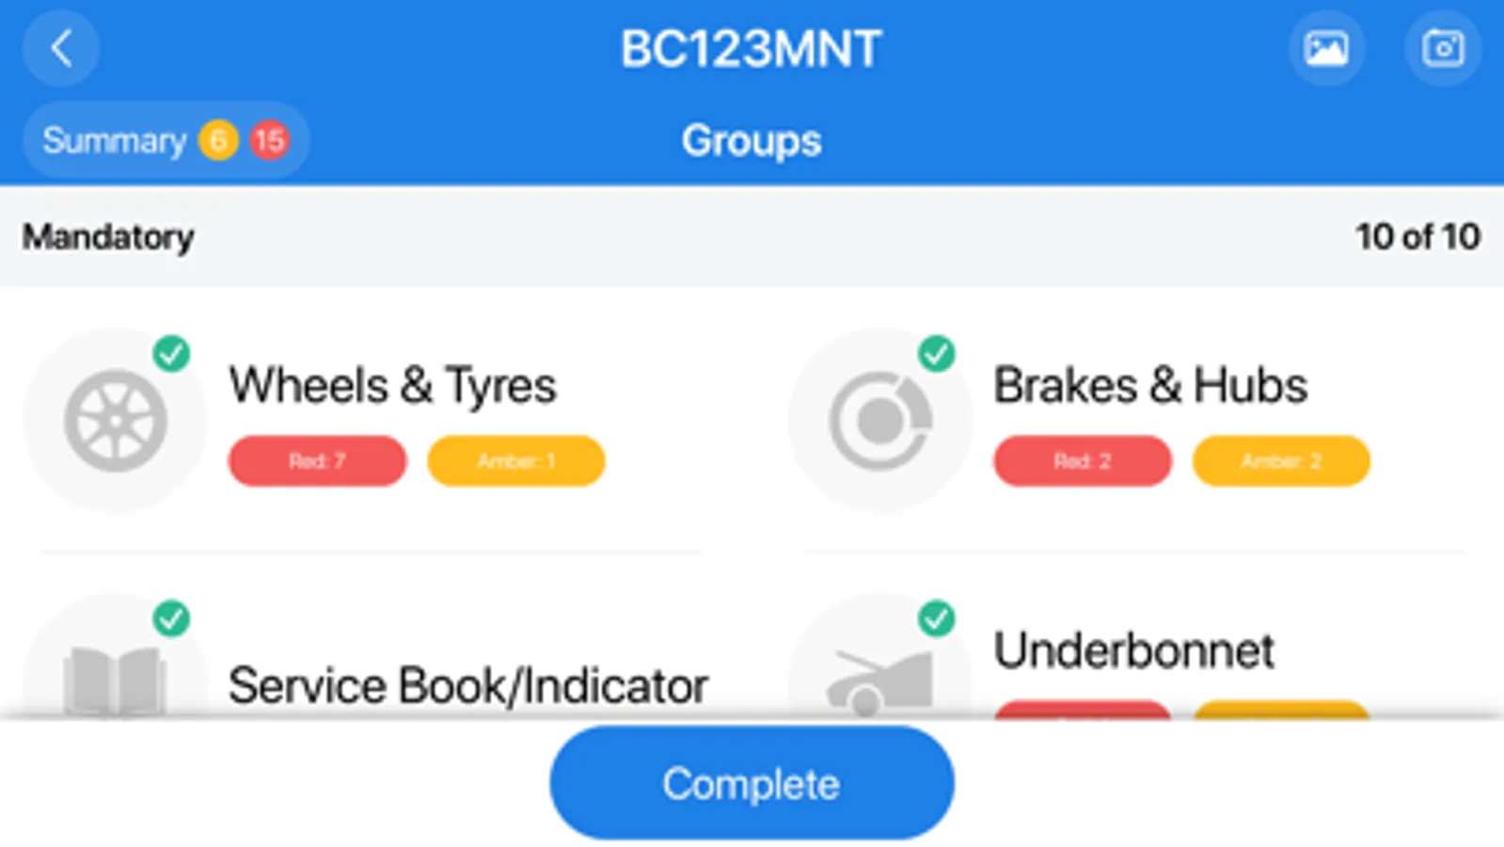Click Amber: 1 tag under Wheels & Tyres
The width and height of the screenshot is (1504, 847).
[515, 461]
